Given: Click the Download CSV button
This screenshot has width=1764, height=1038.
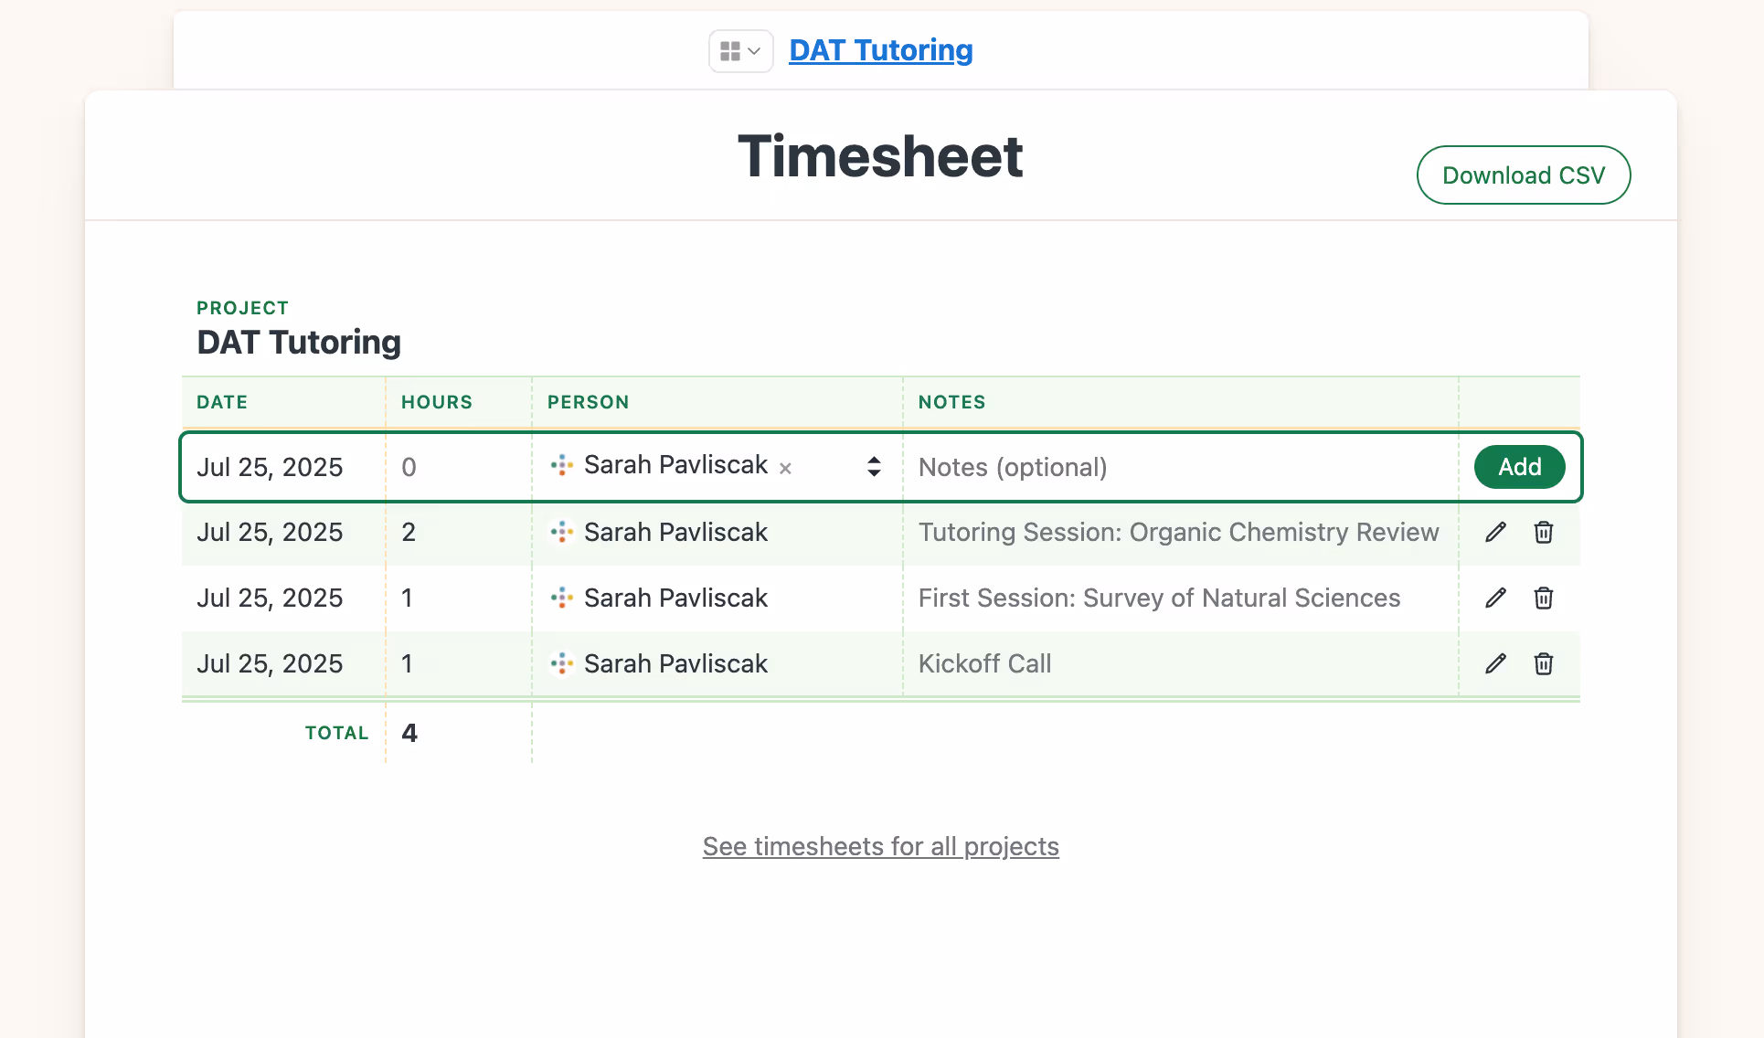Looking at the screenshot, I should click(1523, 175).
